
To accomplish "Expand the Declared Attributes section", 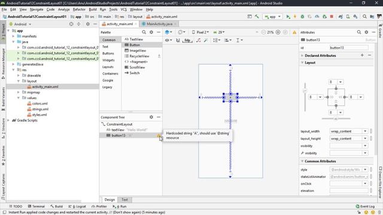I will coord(302,56).
